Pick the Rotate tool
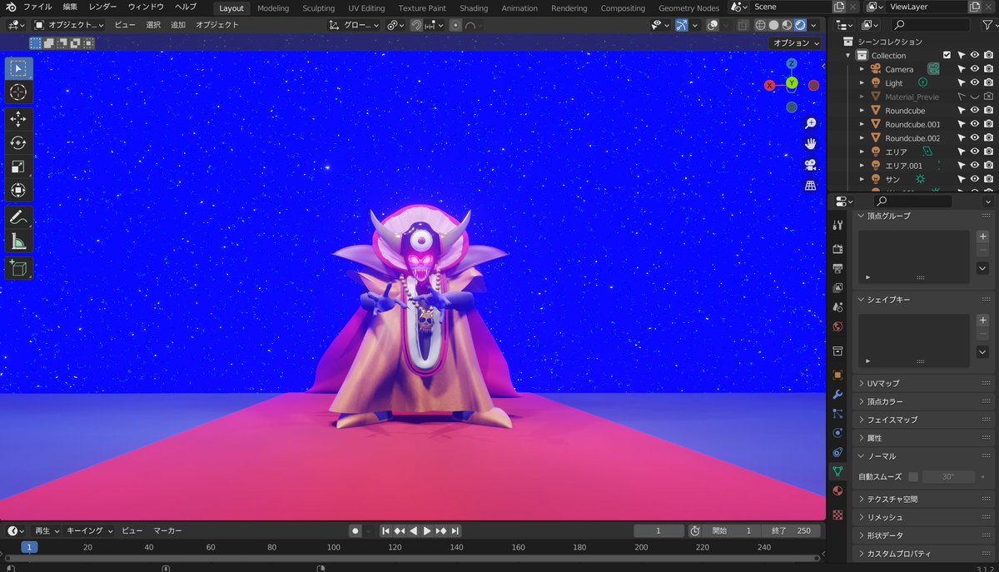999x572 pixels. 18,142
